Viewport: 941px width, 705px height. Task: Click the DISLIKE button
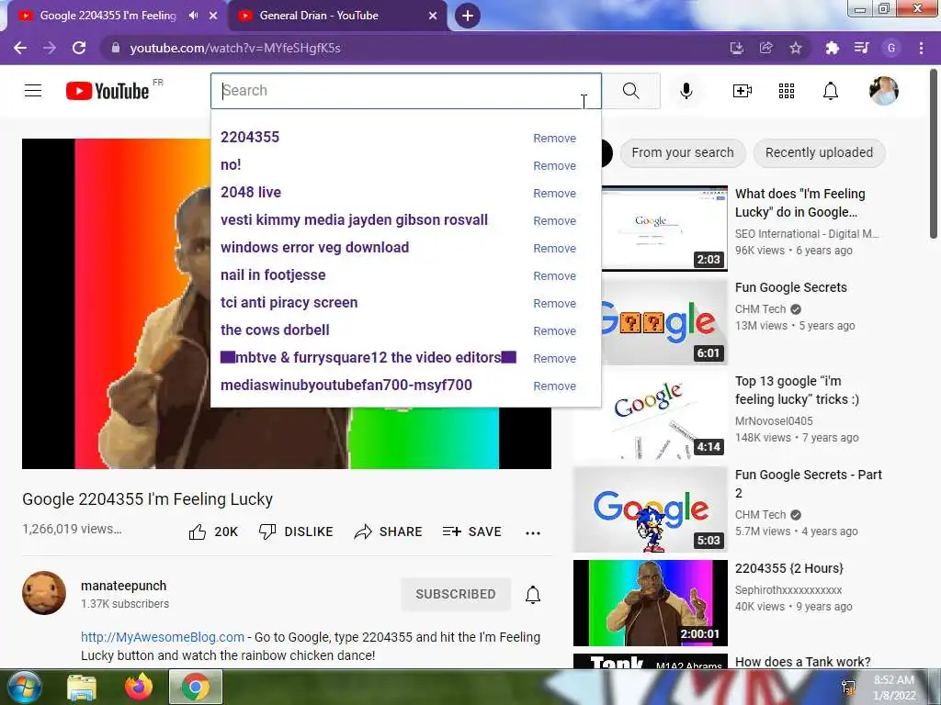[x=296, y=532]
